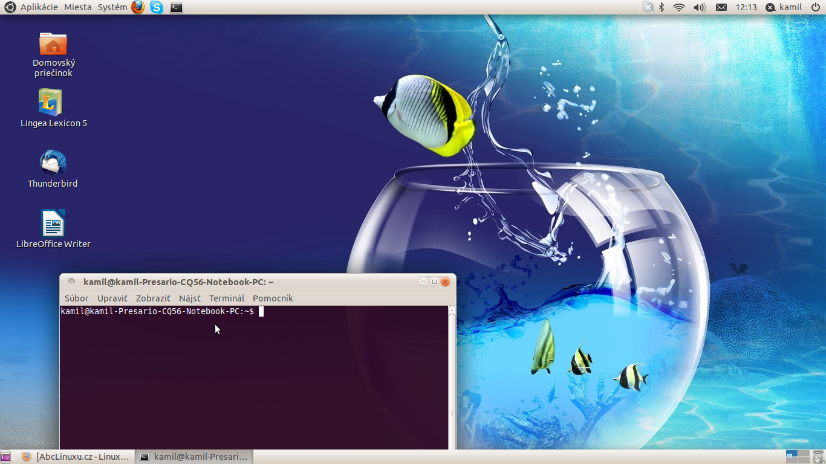Launch terminal from top panel icon
826x464 pixels.
tap(176, 8)
